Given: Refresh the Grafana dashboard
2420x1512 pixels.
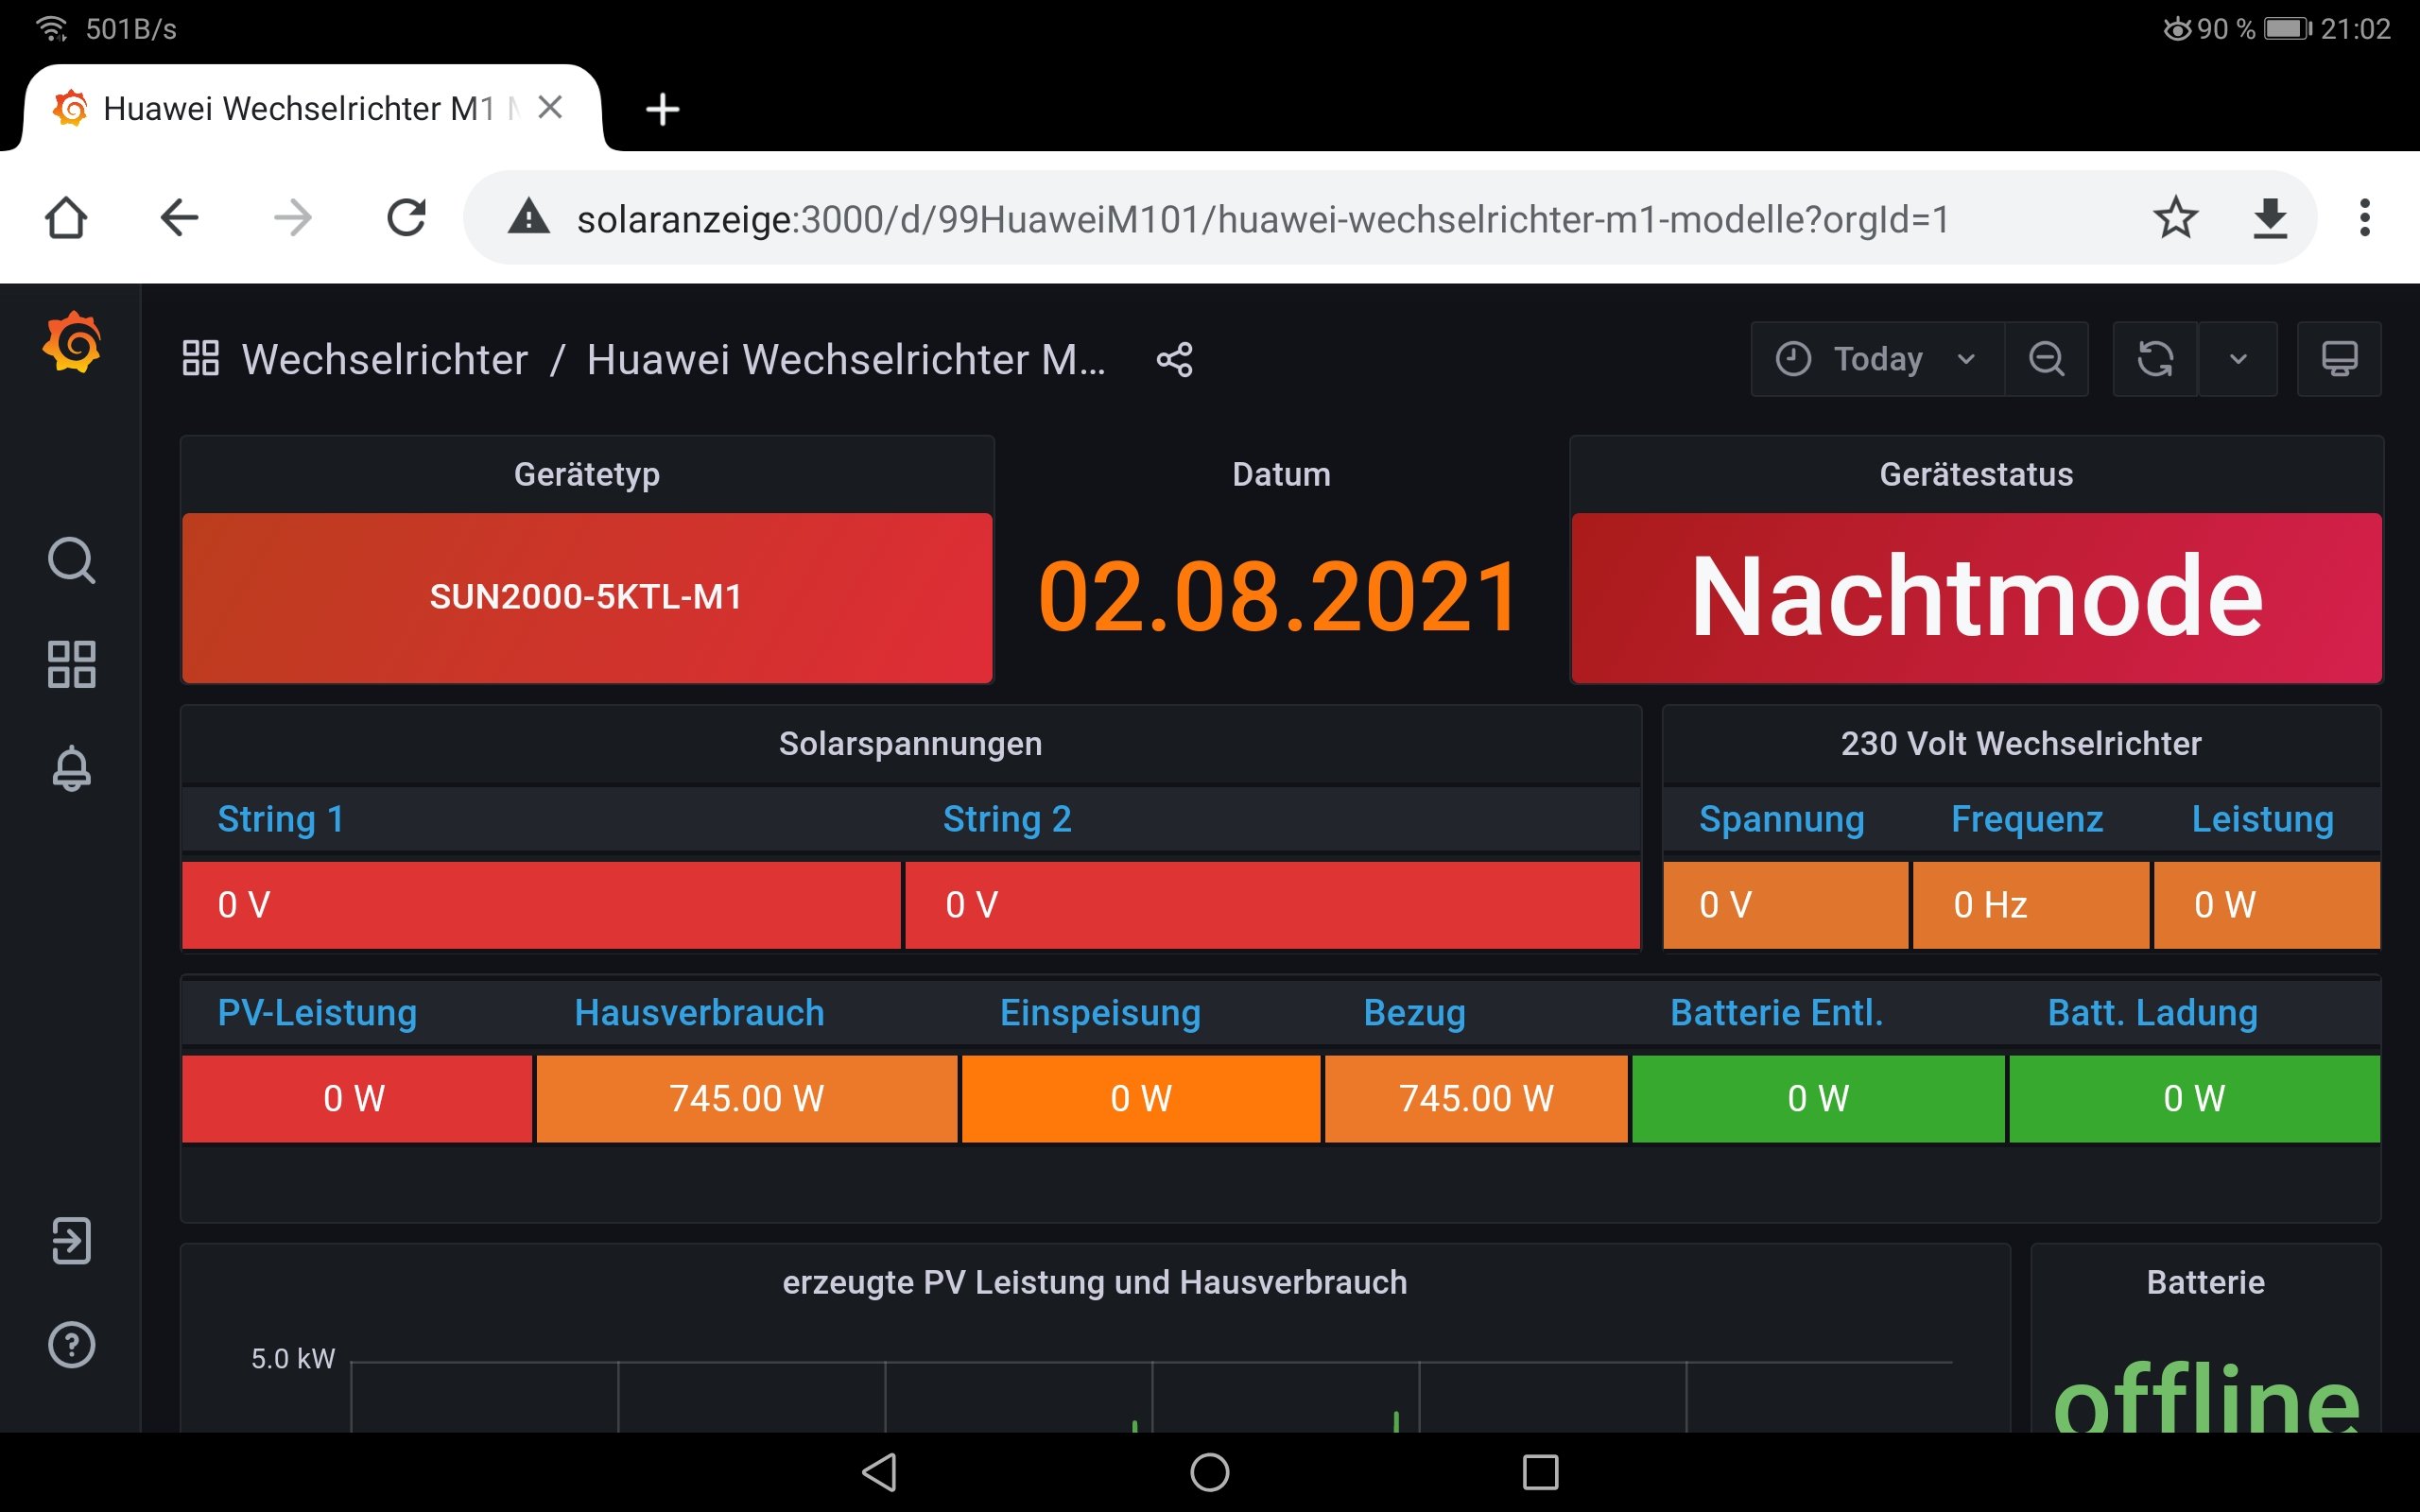Looking at the screenshot, I should [2155, 359].
